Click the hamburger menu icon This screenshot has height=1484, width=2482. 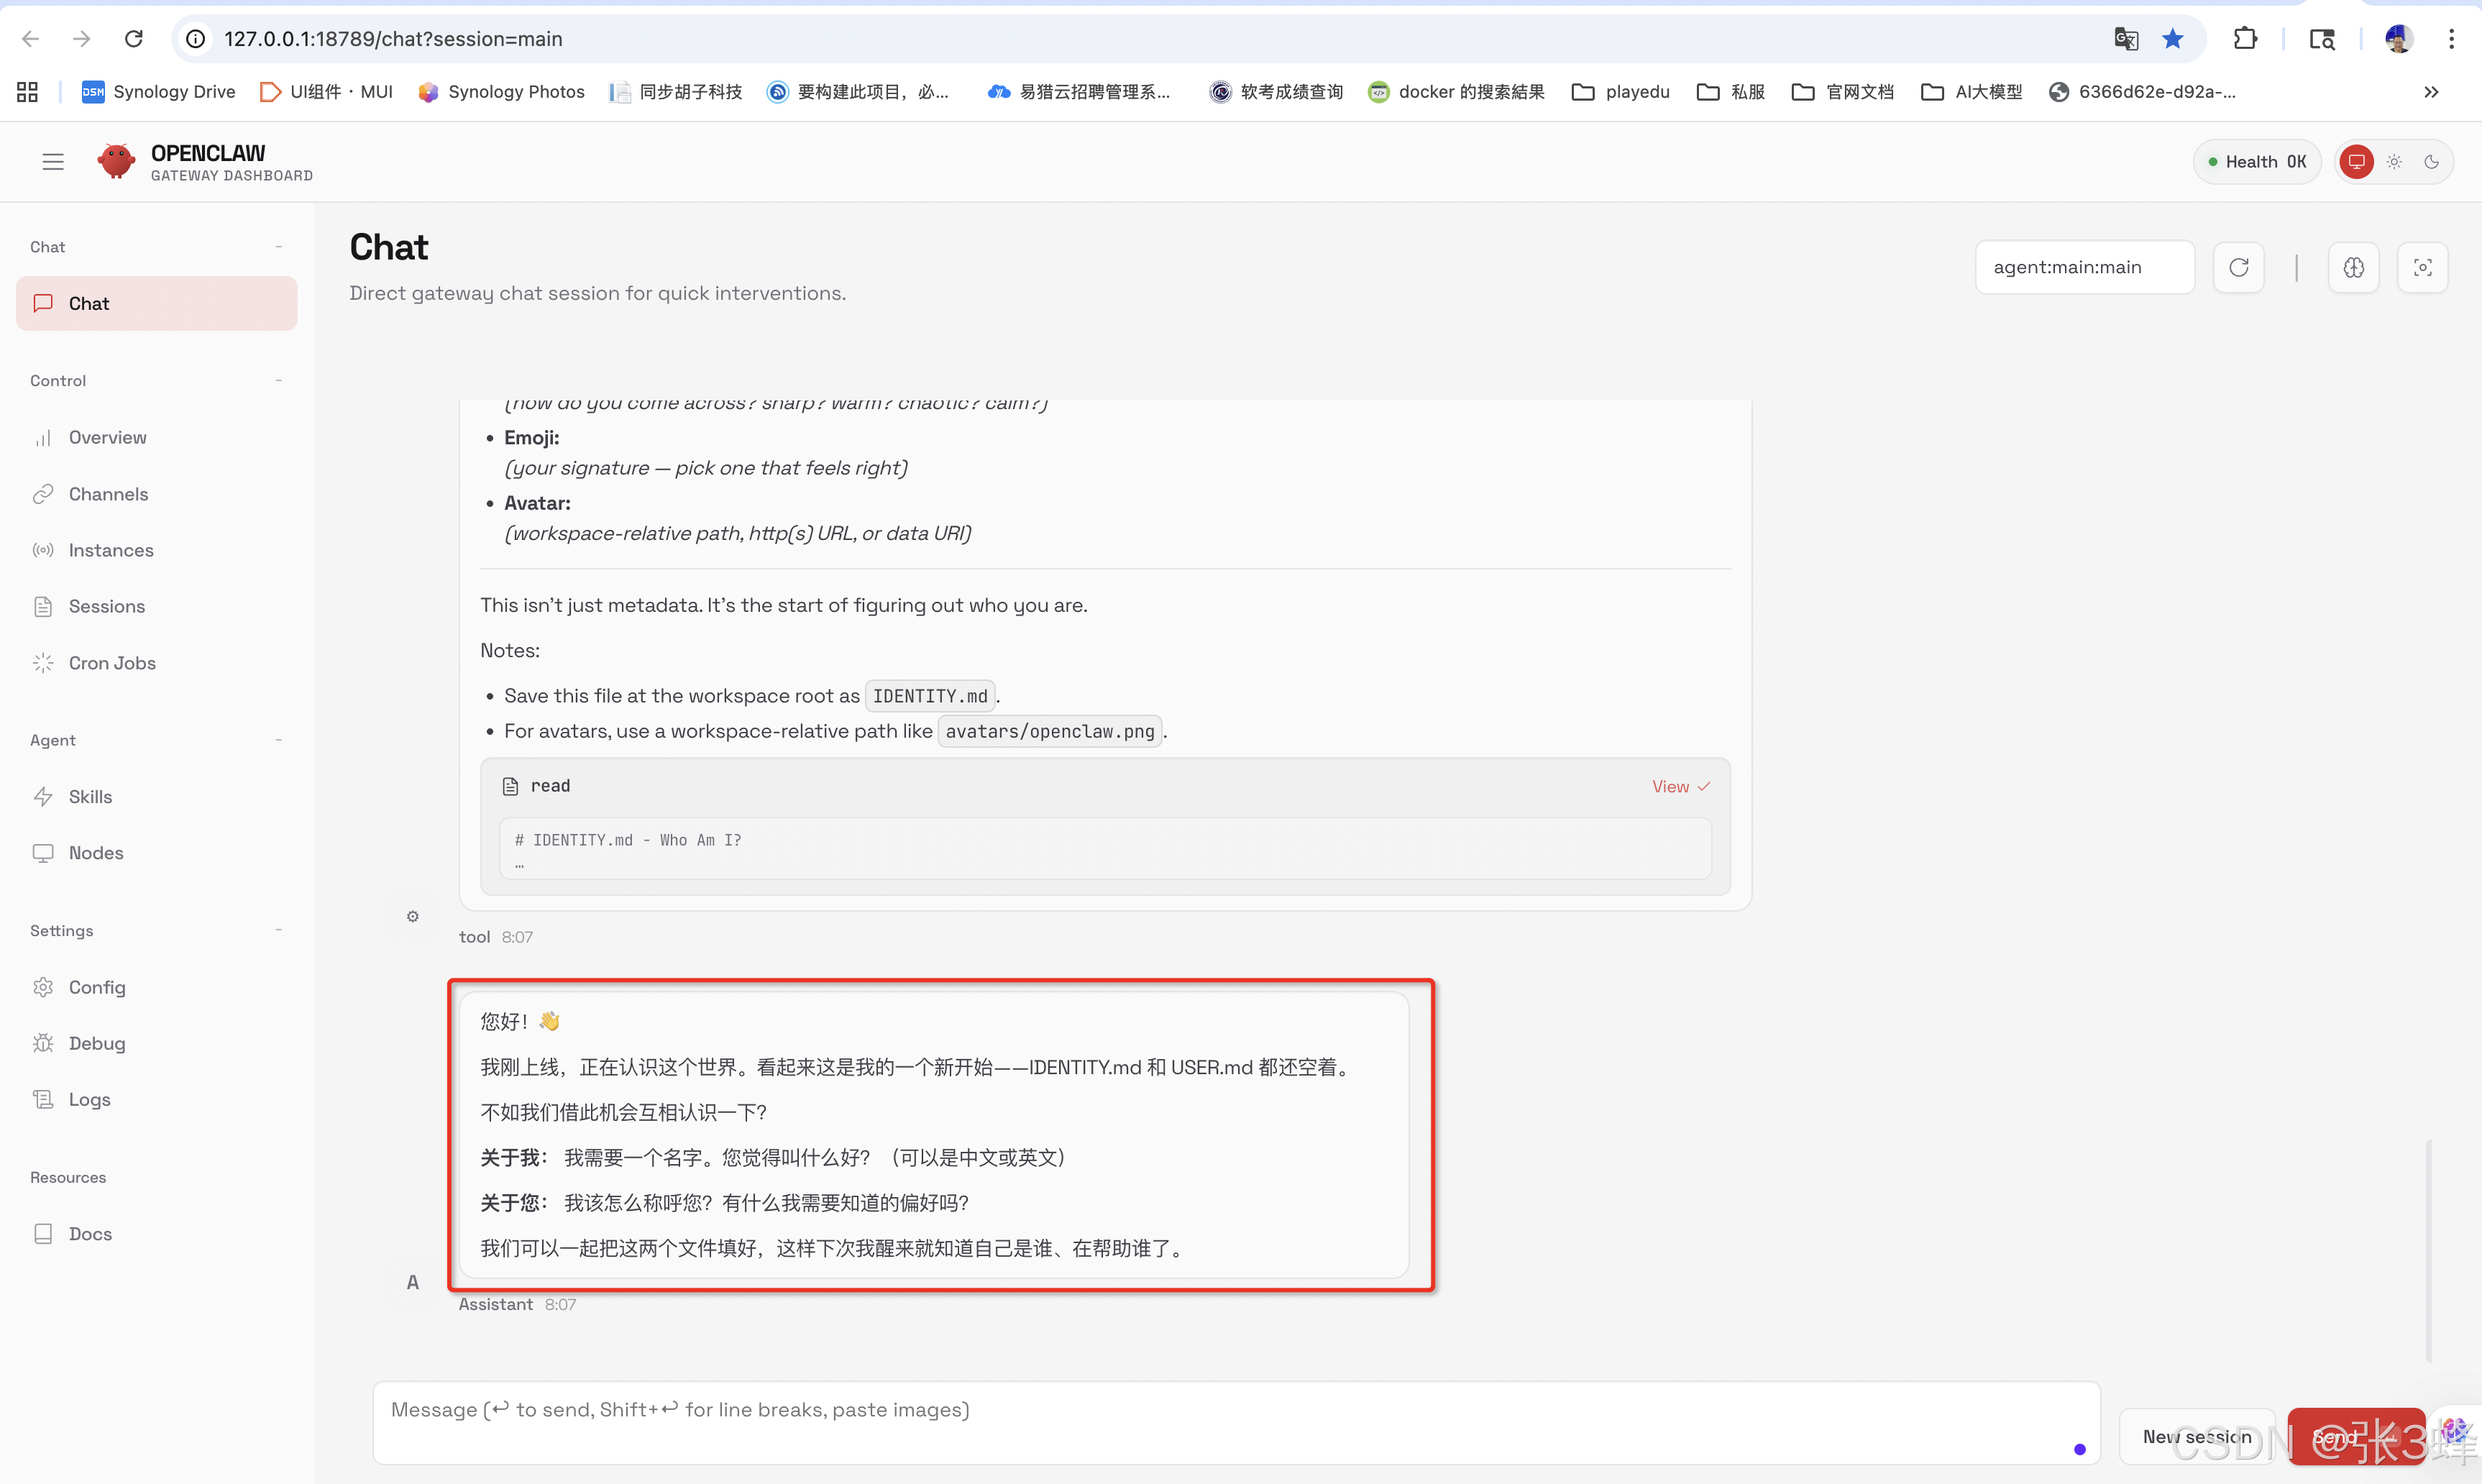click(x=53, y=161)
